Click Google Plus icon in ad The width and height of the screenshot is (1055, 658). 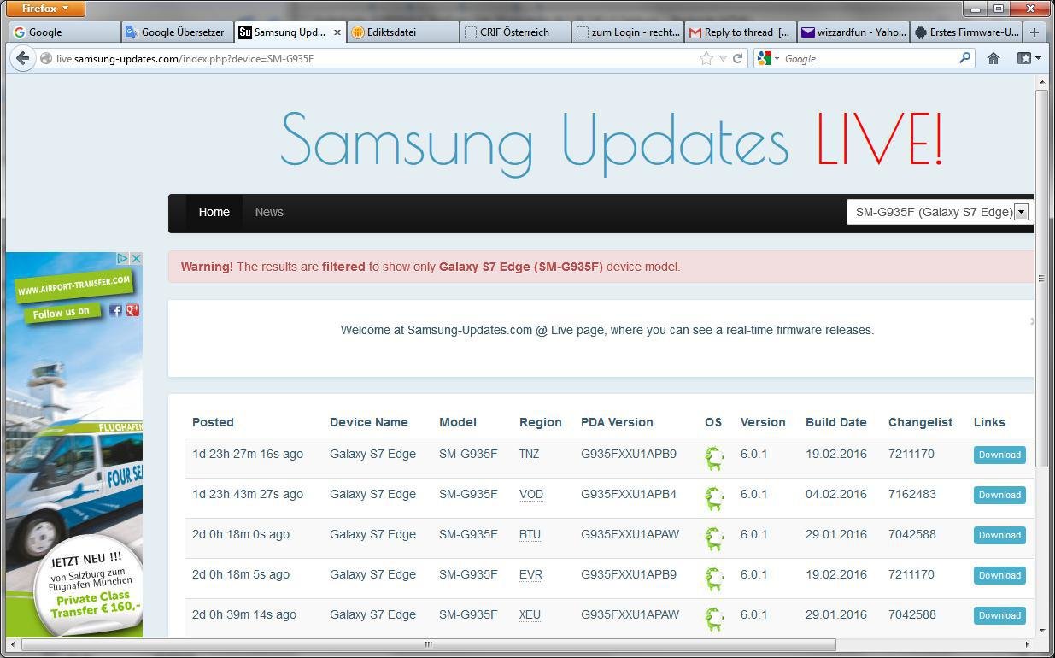[132, 310]
